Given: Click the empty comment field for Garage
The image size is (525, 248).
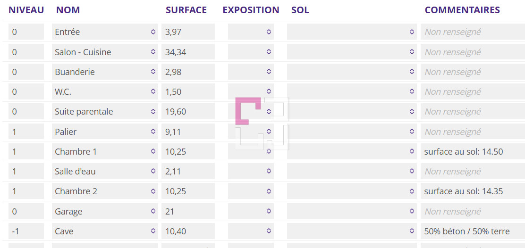Looking at the screenshot, I should pos(473,211).
